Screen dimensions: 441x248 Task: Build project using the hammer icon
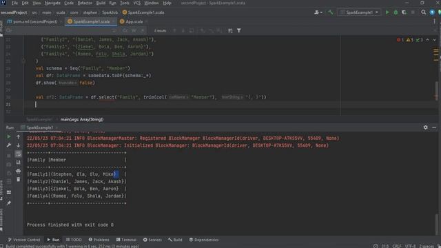pos(331,12)
